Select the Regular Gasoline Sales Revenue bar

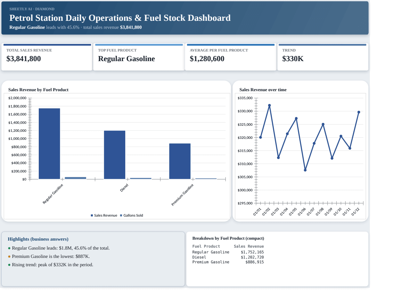(49, 144)
